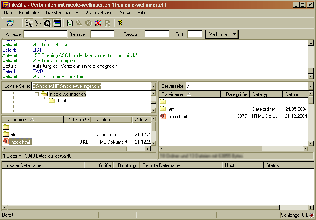This screenshot has height=220, width=316.
Task: Sort server files by Dateigröße column
Action: point(236,94)
